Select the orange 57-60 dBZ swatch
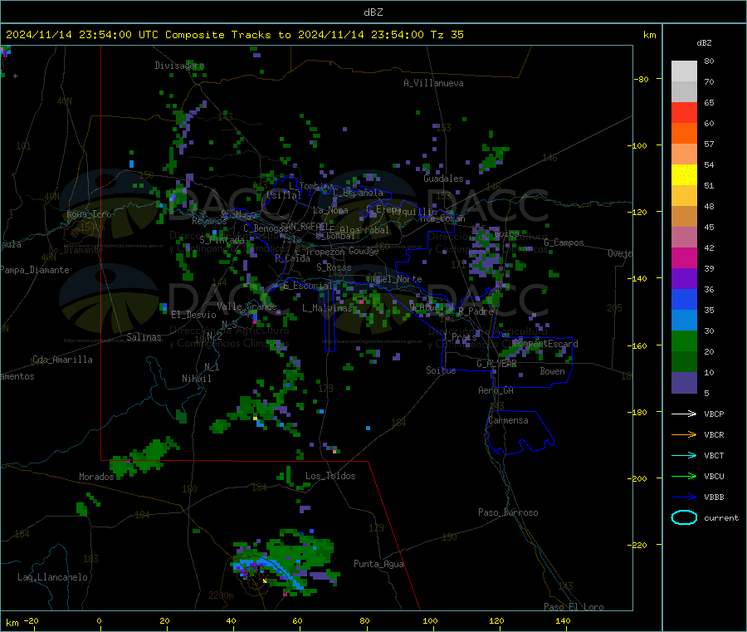The height and width of the screenshot is (632, 747). 684,134
